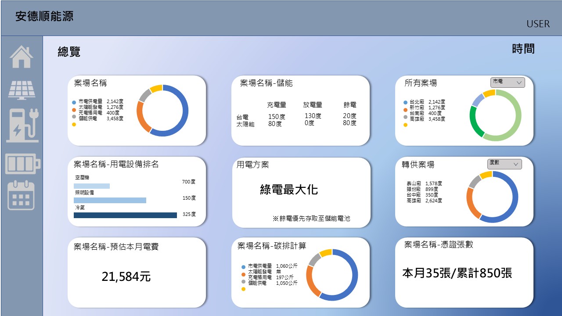Click the USER account label

(x=538, y=24)
